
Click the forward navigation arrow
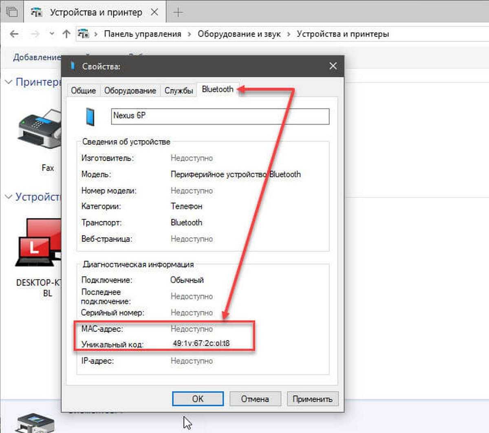pyautogui.click(x=35, y=34)
